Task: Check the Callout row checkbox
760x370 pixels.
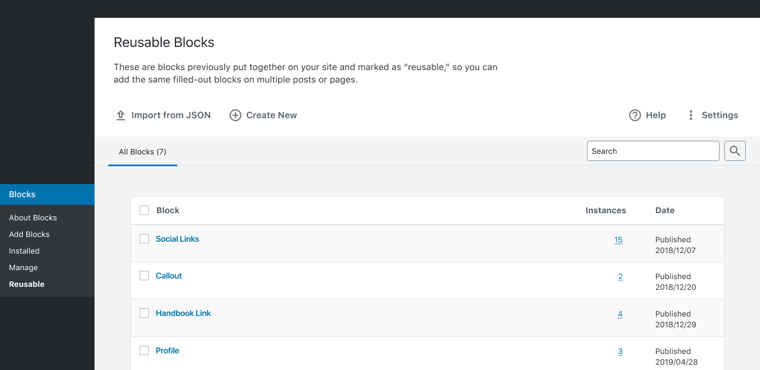Action: (144, 276)
